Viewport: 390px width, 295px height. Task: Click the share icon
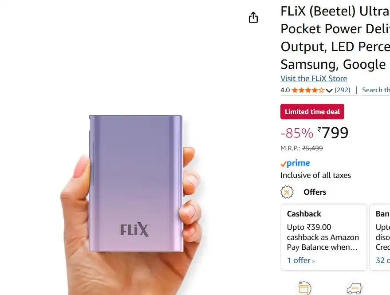click(x=253, y=17)
